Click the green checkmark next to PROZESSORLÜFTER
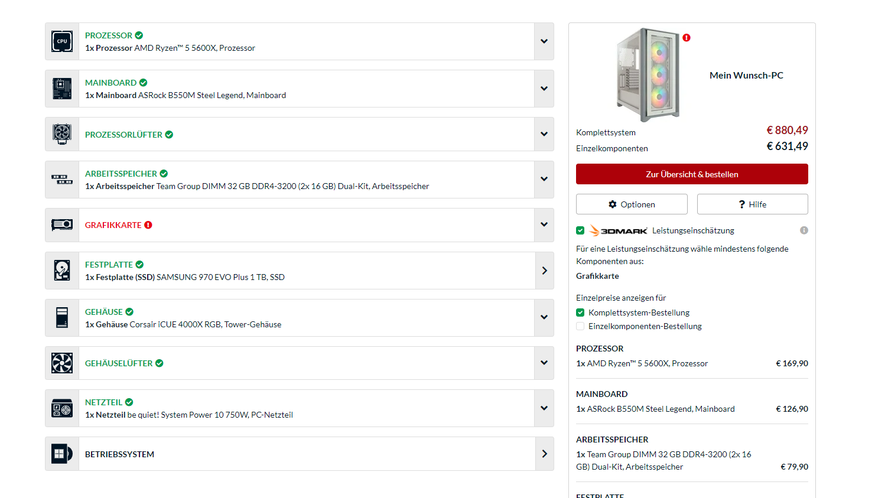875x498 pixels. [x=169, y=135]
